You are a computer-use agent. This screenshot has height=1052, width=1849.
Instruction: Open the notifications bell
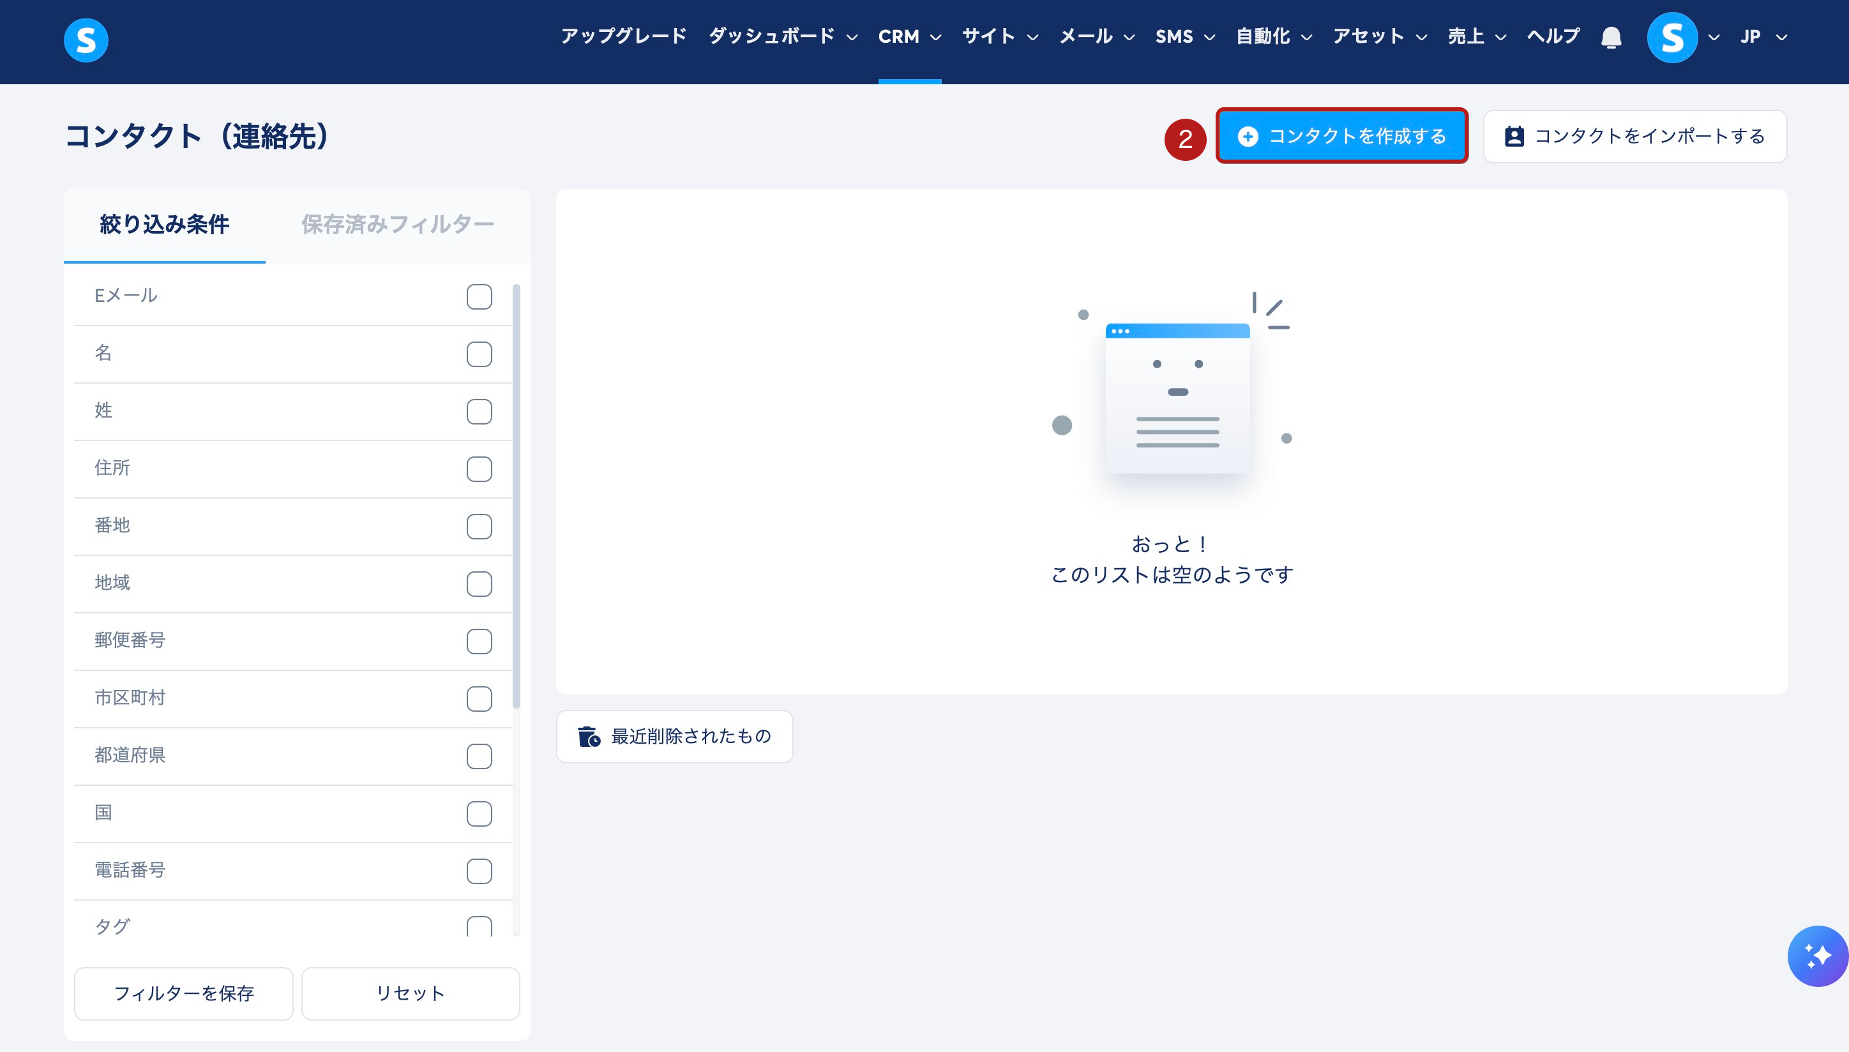point(1611,37)
